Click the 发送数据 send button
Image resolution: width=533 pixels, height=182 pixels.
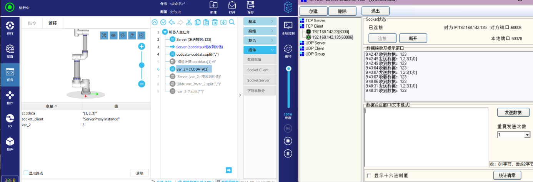[509, 113]
